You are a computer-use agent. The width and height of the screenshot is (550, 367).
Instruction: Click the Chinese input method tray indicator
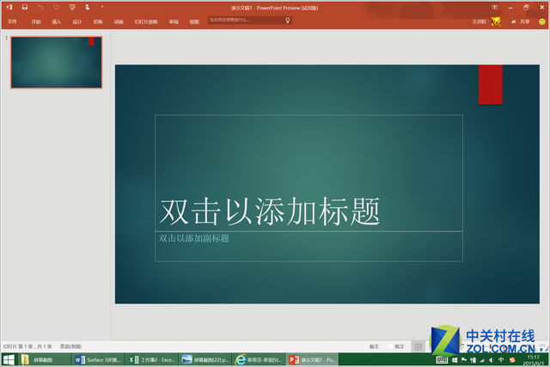pyautogui.click(x=501, y=360)
